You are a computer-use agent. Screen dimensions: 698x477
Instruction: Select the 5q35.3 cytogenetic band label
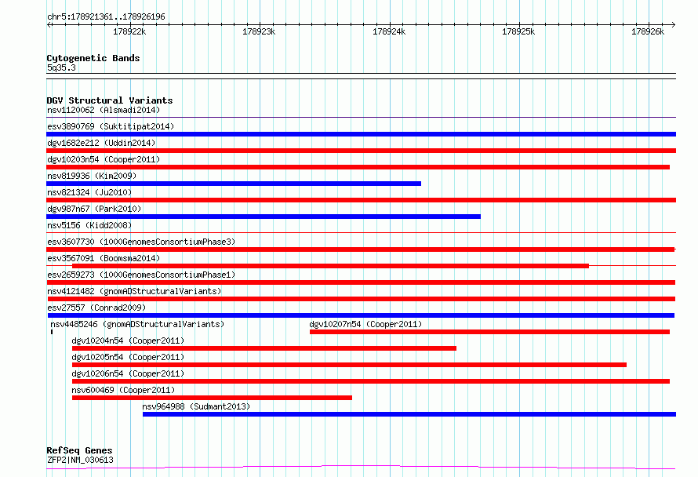click(61, 67)
